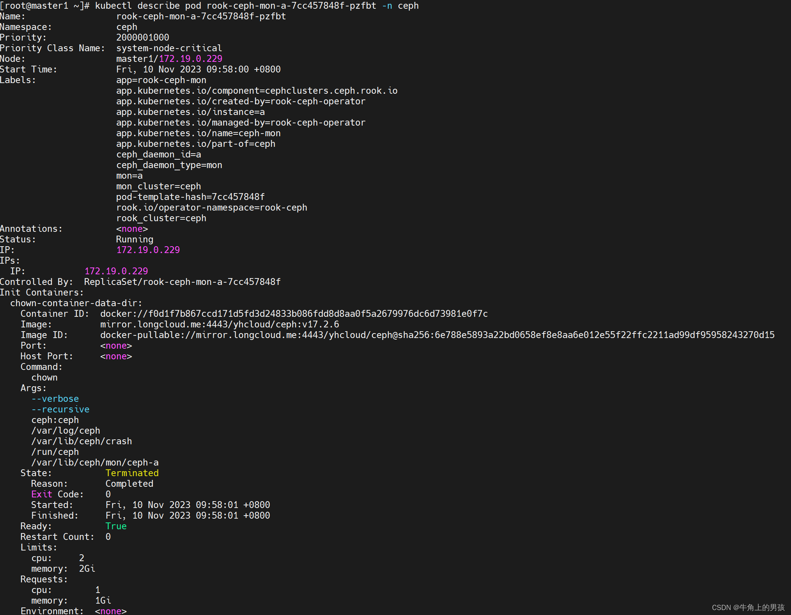The image size is (791, 615).
Task: Select the --verbose argument
Action: point(55,399)
